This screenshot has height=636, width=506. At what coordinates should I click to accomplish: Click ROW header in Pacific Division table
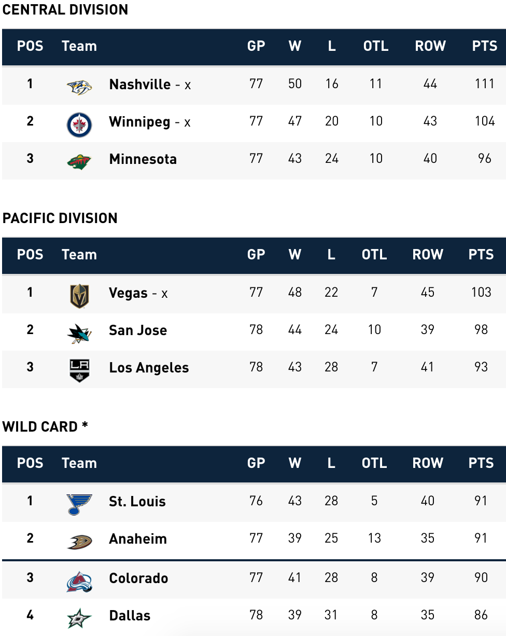coord(428,254)
